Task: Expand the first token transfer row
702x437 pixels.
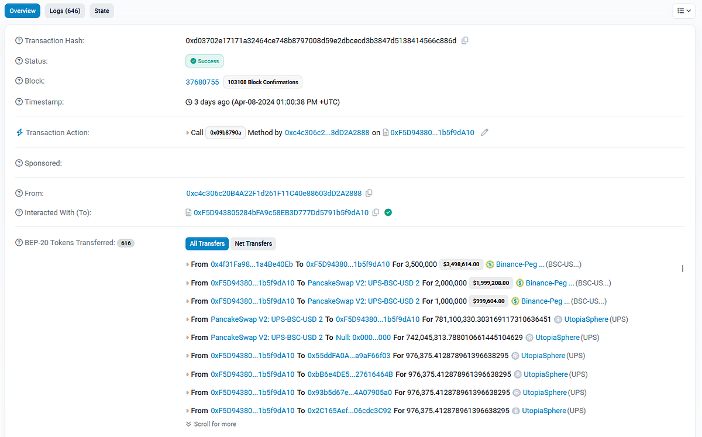Action: point(188,264)
